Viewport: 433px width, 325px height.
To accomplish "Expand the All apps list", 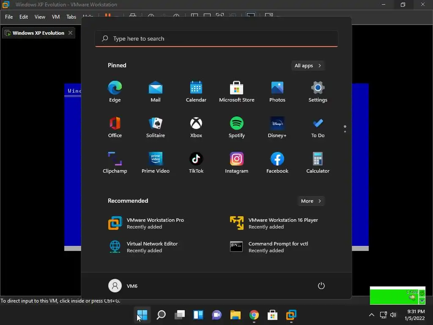I will pyautogui.click(x=308, y=66).
